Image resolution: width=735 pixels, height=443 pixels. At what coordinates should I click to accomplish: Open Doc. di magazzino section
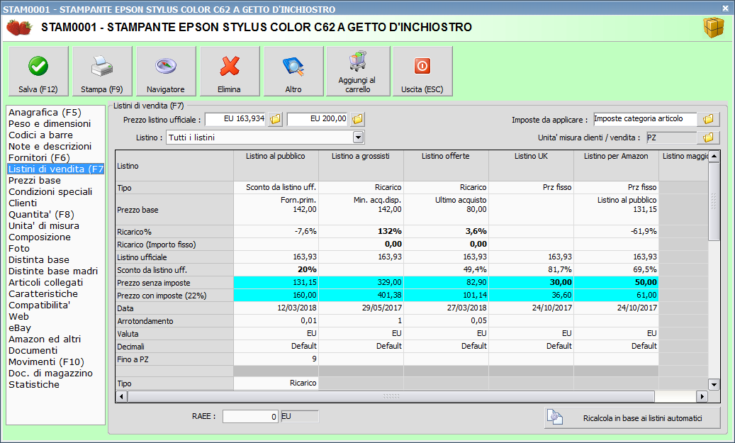pyautogui.click(x=50, y=373)
